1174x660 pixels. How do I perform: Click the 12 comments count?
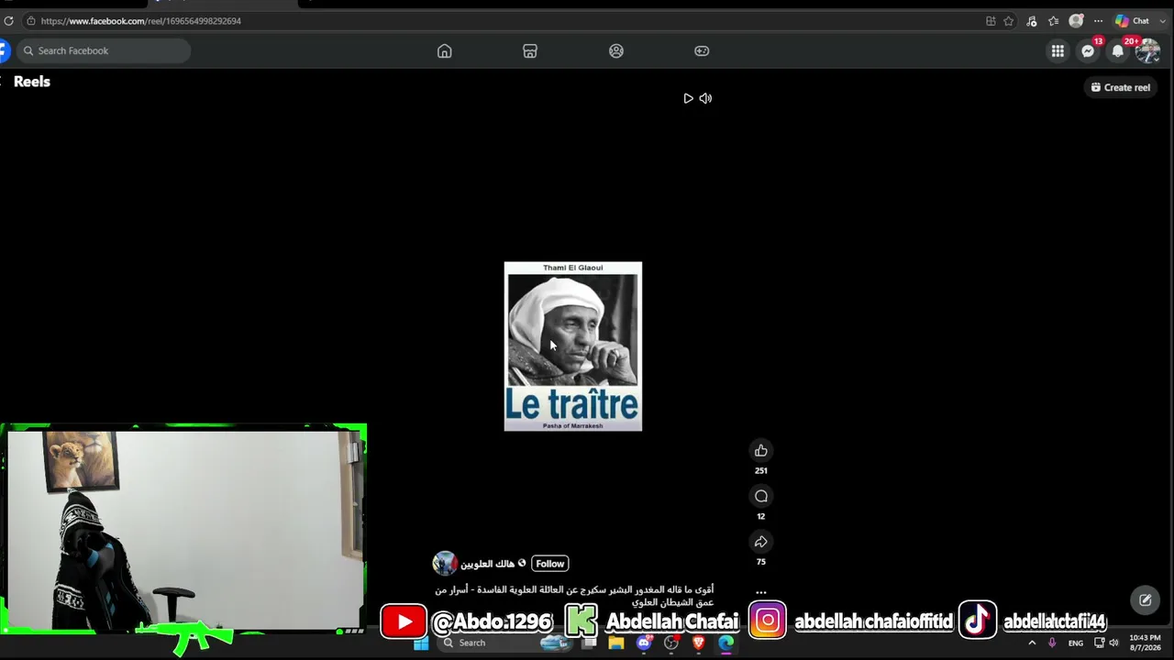coord(761,516)
